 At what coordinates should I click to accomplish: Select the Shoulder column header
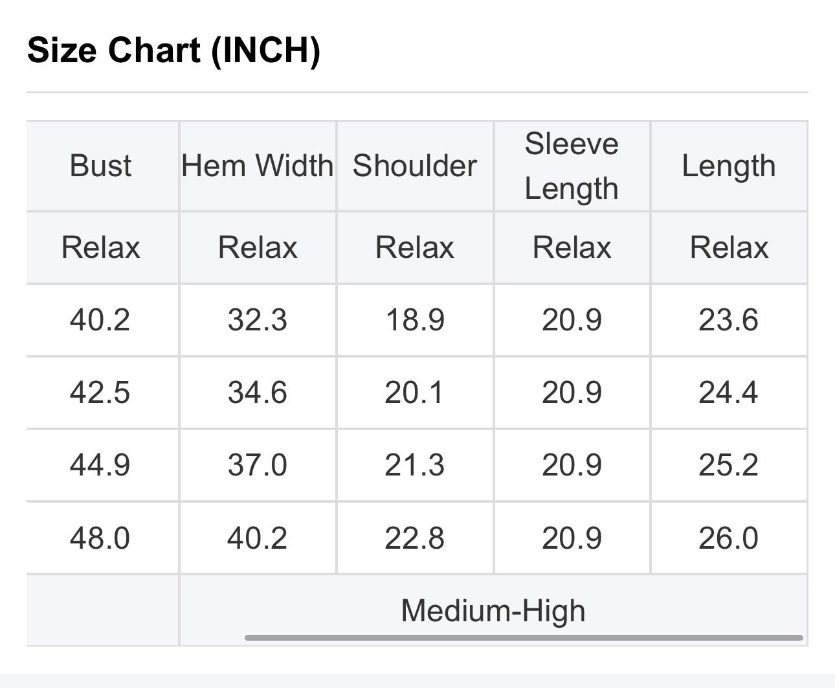(415, 166)
